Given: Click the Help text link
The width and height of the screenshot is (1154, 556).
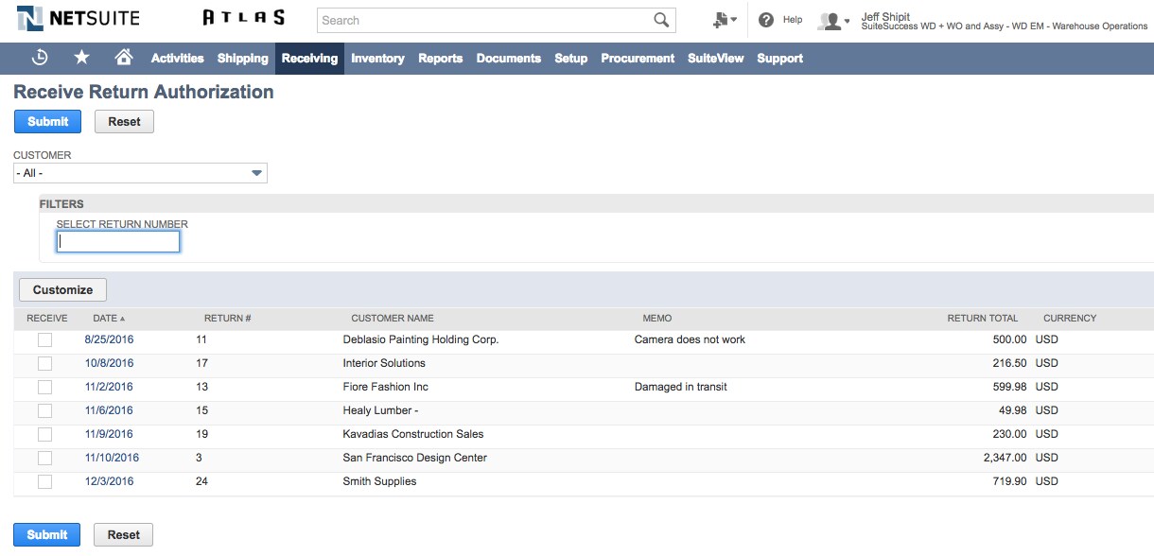Looking at the screenshot, I should (x=793, y=20).
